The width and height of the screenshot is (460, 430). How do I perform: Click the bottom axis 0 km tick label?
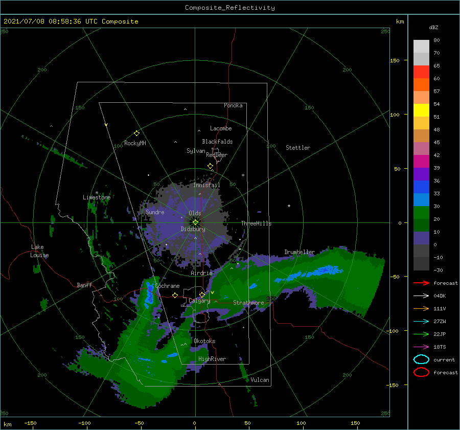click(195, 423)
